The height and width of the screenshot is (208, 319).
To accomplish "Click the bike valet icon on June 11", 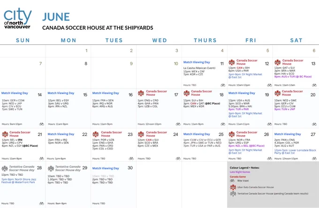I will 223,85.
